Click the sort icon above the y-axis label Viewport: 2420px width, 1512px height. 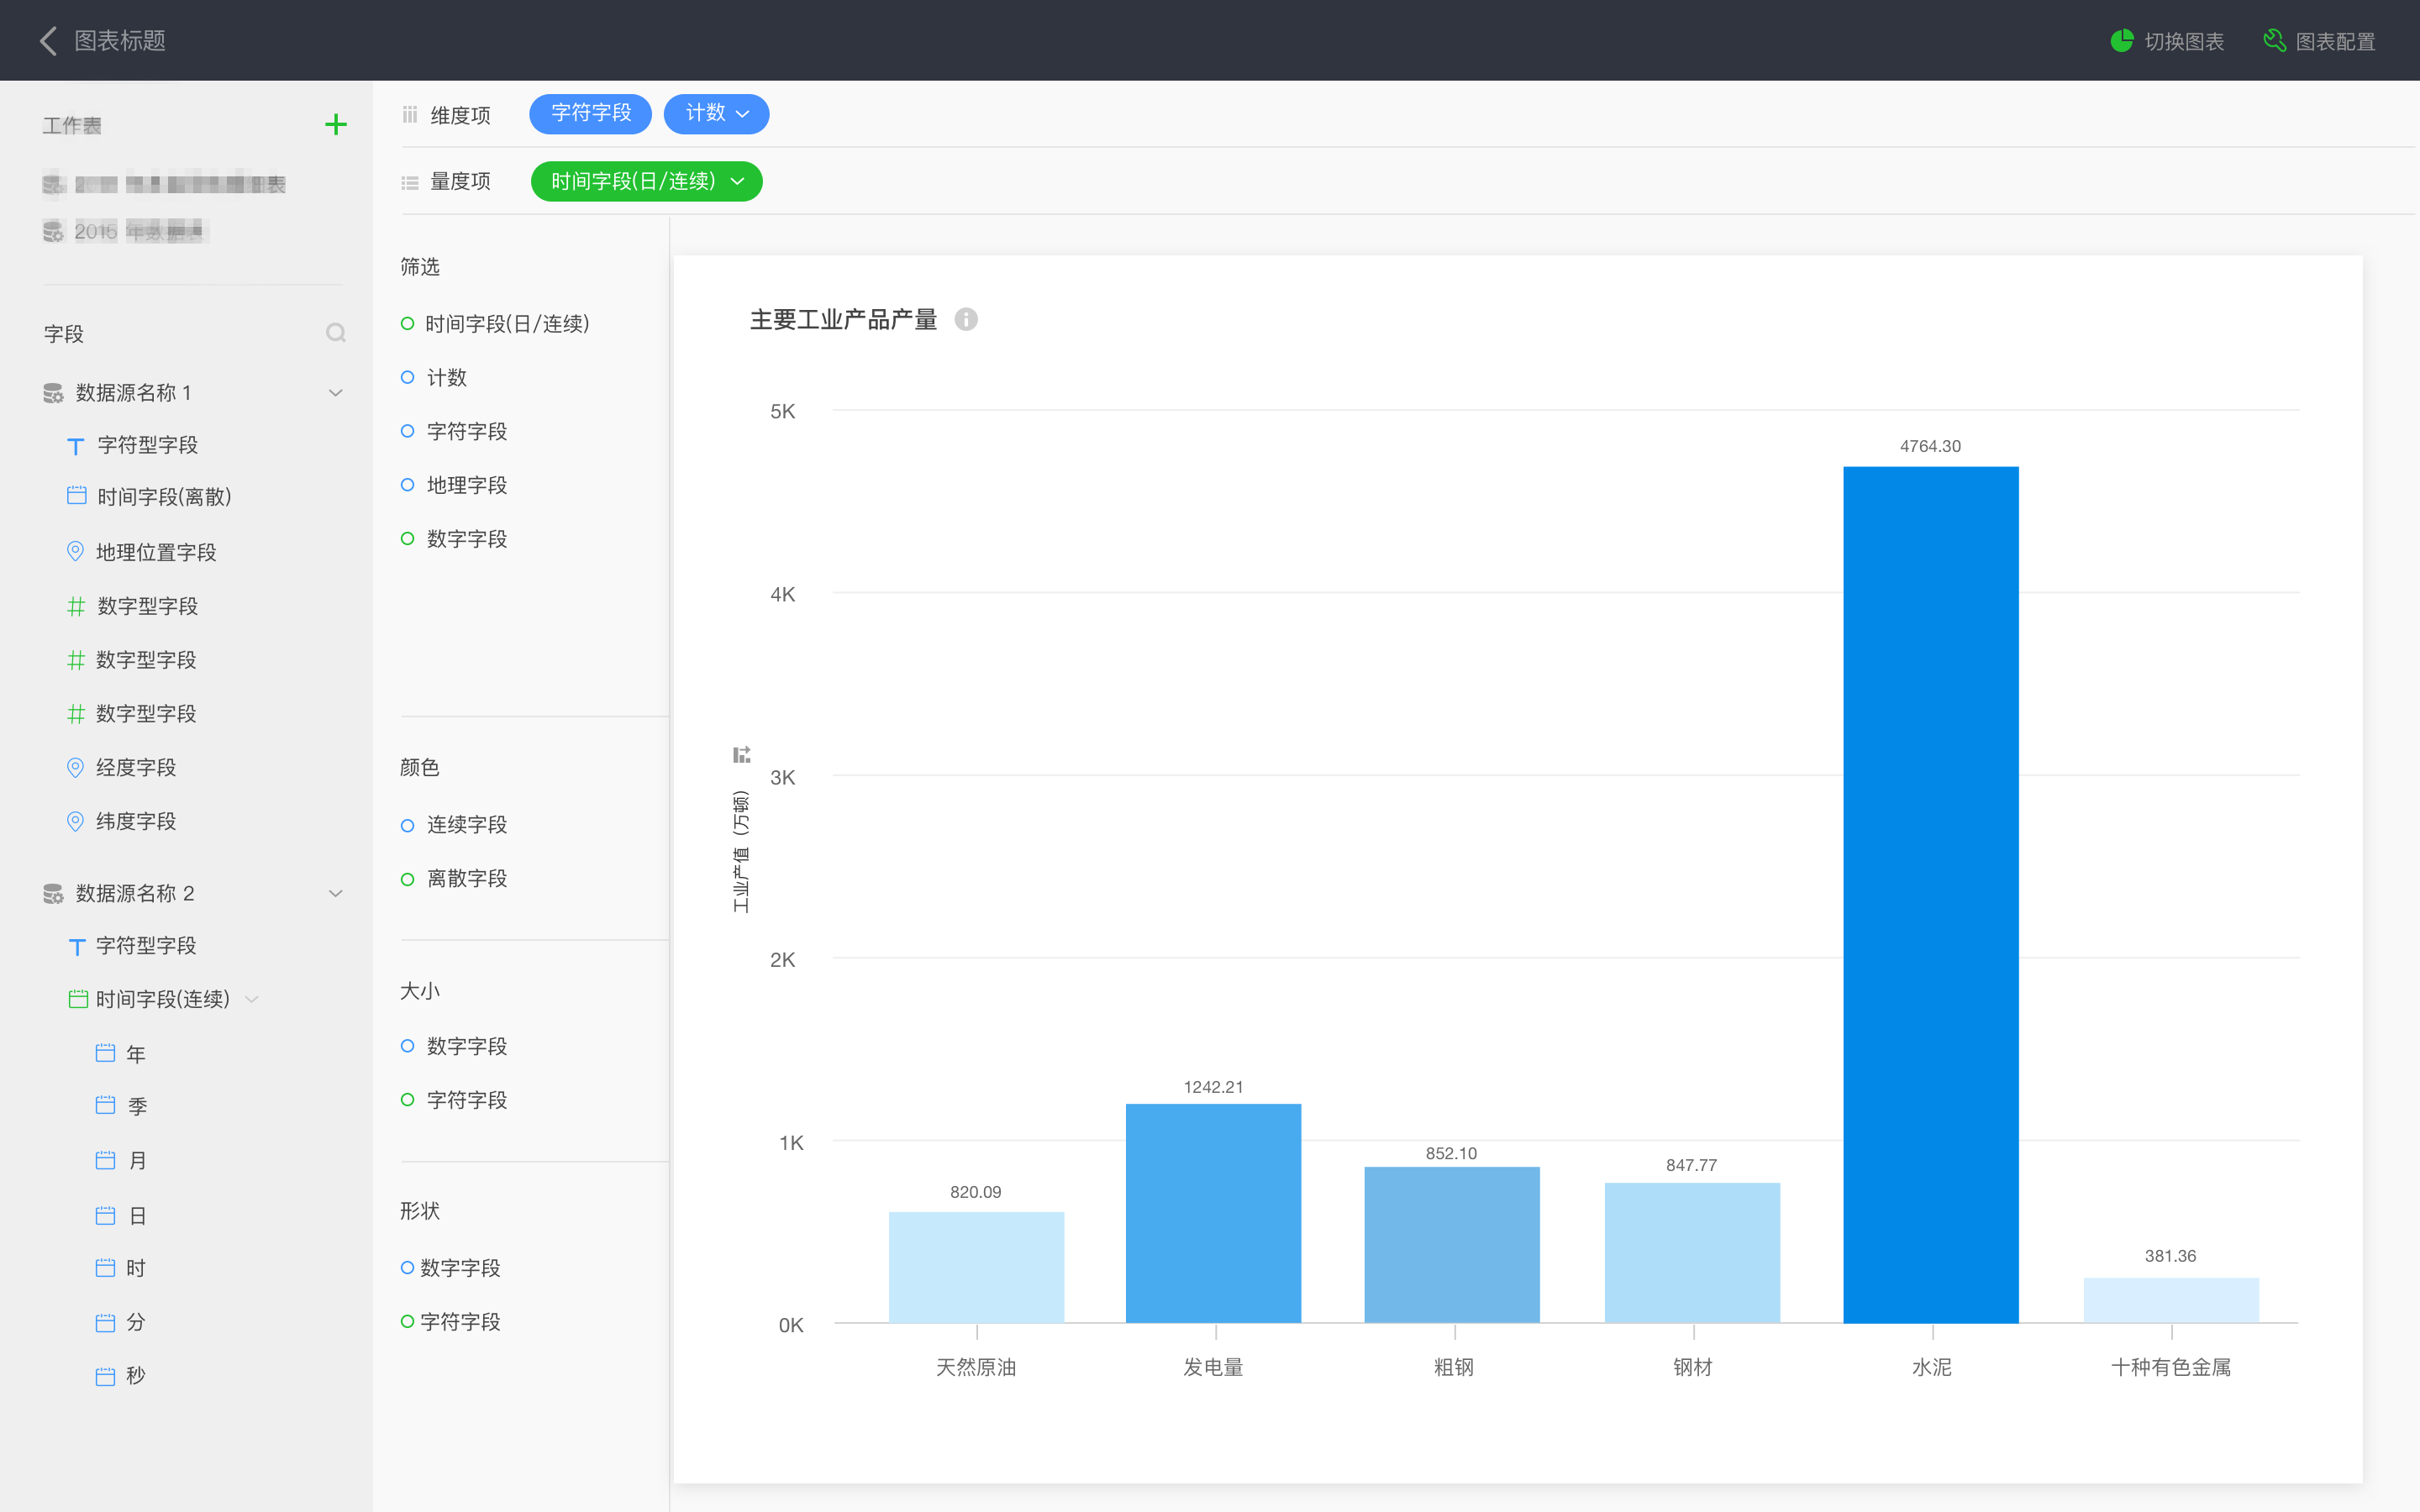click(741, 754)
